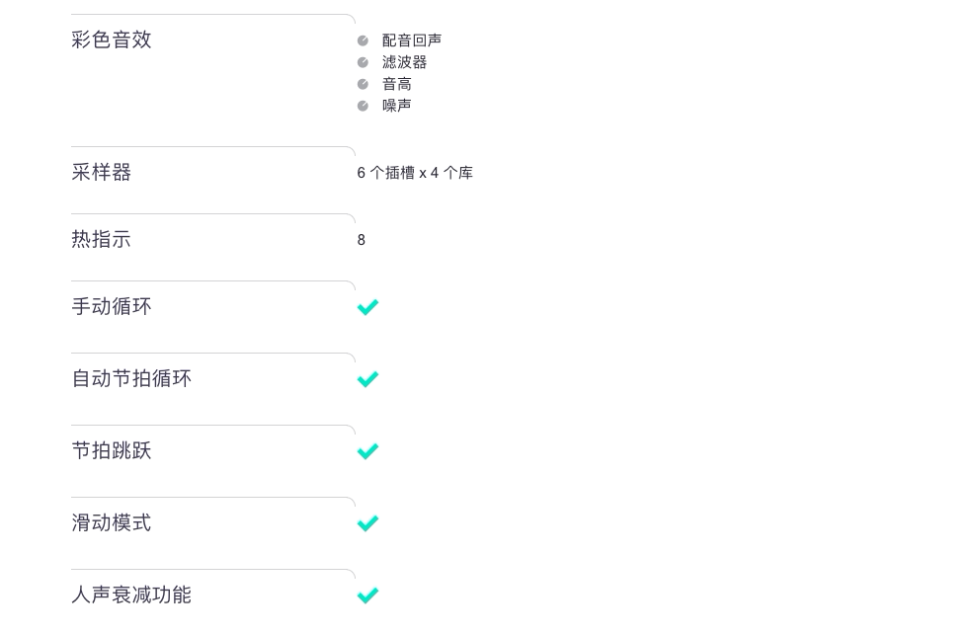Click the knob icon beside 配音回声

coord(364,41)
